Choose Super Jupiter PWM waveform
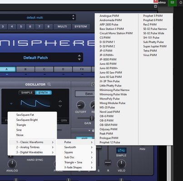Screen dimensions: 183x181 point(155,47)
